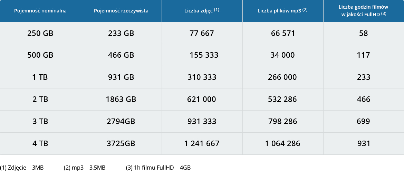Click the Liczba plików mp3 header

(x=283, y=11)
